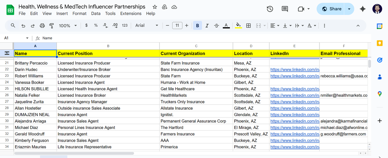Open Gerald Woodruff's LinkedIn link
The height and width of the screenshot is (158, 388).
click(295, 134)
